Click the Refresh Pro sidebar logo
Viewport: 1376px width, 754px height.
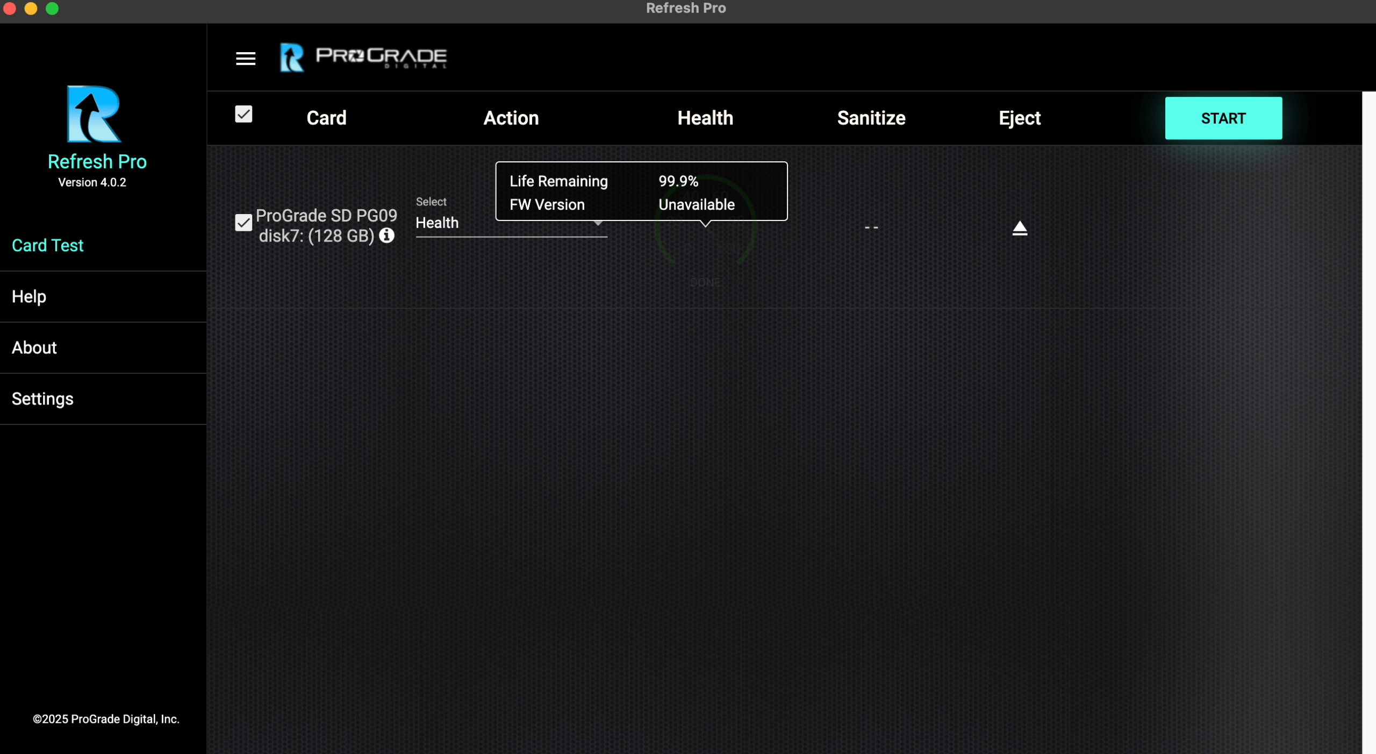(x=94, y=114)
